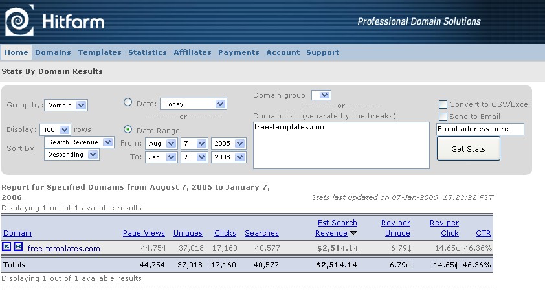Open the To day dropdown
The width and height of the screenshot is (545, 292).
pyautogui.click(x=194, y=157)
